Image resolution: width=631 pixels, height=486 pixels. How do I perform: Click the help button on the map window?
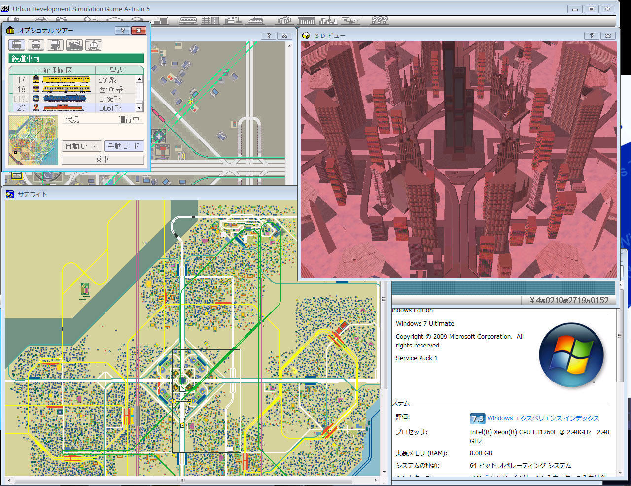(268, 35)
